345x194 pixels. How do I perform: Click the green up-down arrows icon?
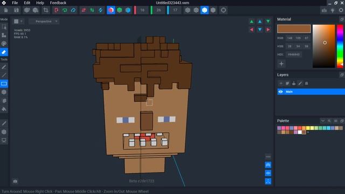coord(92,10)
